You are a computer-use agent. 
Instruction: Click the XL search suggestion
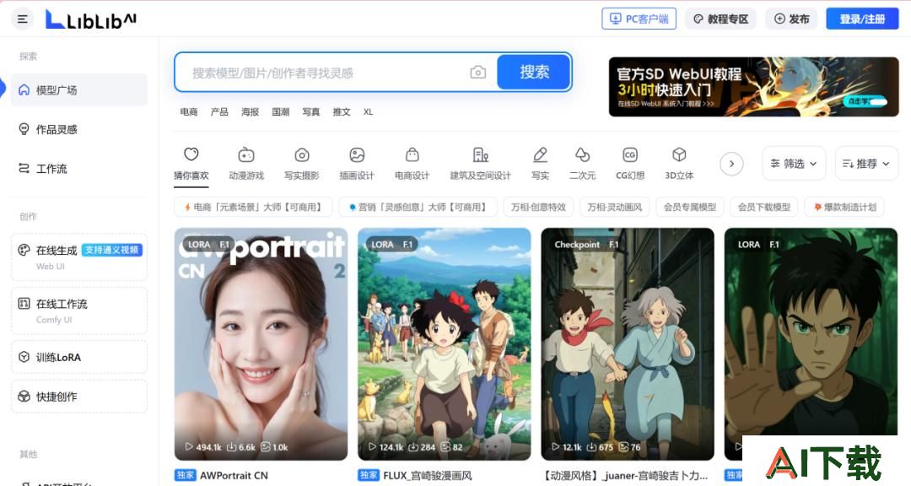click(368, 111)
